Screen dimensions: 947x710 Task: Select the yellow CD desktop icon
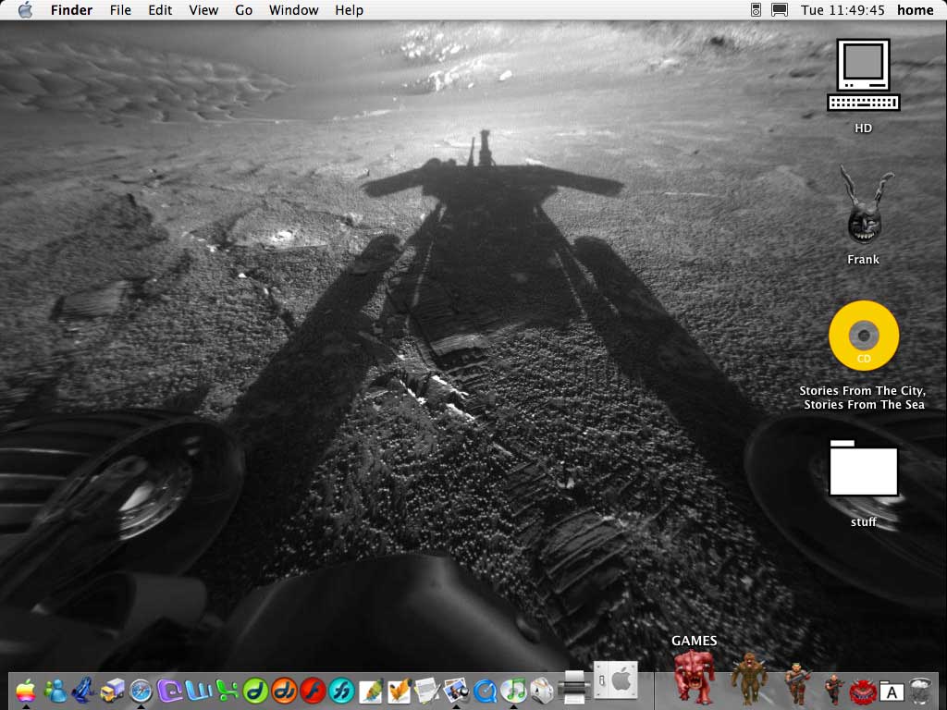864,336
